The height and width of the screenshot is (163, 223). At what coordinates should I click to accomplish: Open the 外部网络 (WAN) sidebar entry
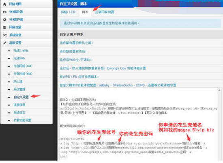pos(23,74)
